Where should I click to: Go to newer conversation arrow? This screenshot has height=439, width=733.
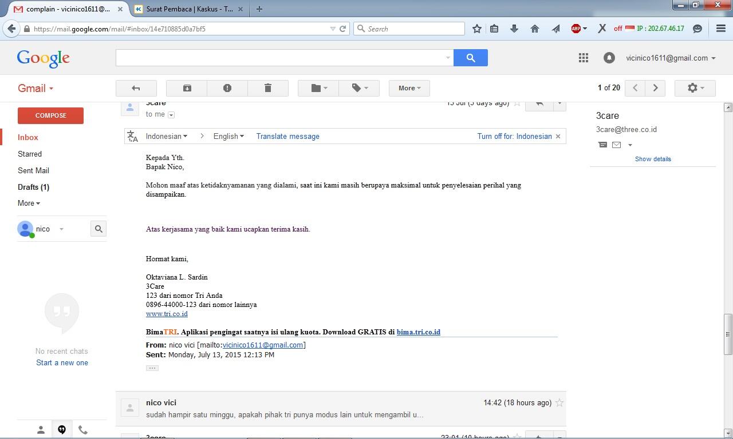[635, 88]
